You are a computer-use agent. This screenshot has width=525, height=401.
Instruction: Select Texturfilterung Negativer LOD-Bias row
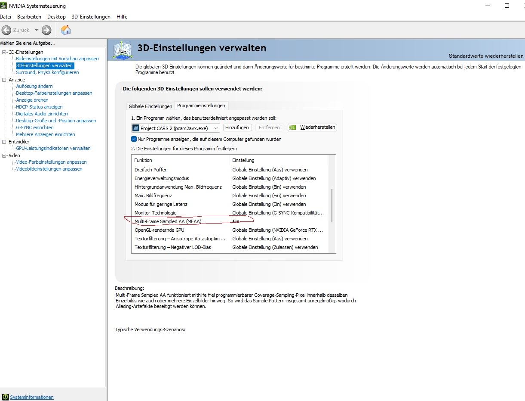click(x=230, y=247)
